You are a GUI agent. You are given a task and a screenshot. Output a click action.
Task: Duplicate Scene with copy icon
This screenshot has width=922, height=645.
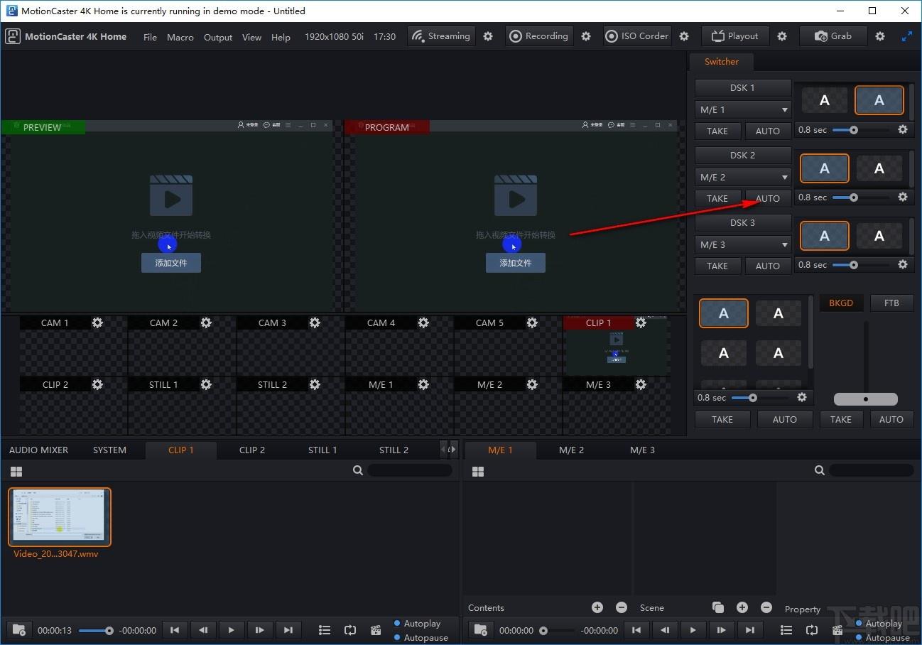[718, 607]
